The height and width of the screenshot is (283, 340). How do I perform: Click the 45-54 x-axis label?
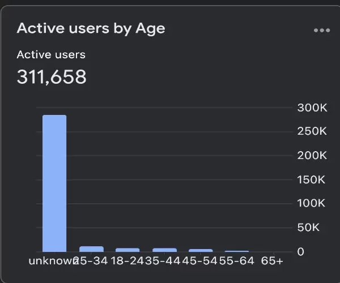pyautogui.click(x=201, y=261)
